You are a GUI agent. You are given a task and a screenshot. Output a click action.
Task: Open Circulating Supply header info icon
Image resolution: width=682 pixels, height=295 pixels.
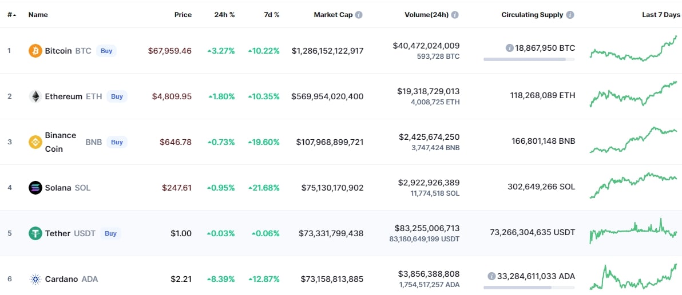tap(570, 15)
